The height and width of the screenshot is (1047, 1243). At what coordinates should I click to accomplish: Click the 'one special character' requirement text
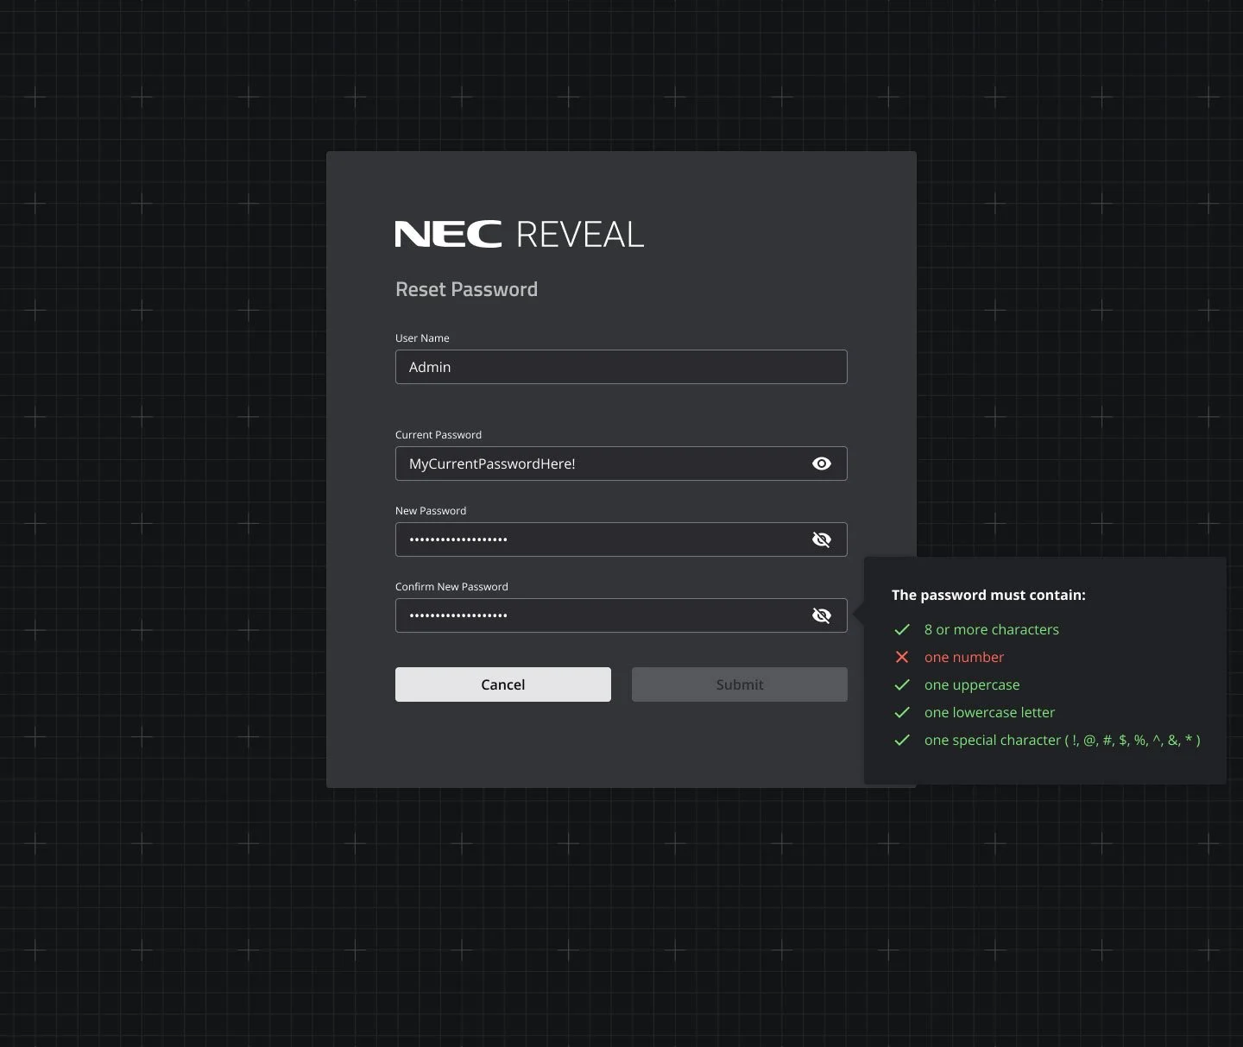coord(1063,740)
